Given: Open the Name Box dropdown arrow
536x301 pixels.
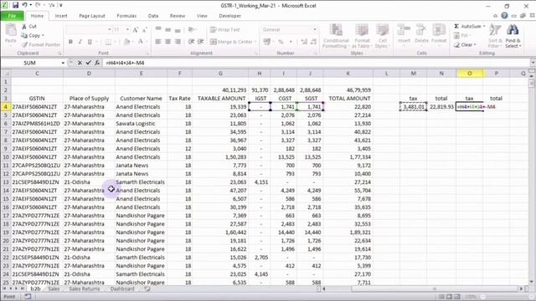Looking at the screenshot, I should pyautogui.click(x=63, y=63).
